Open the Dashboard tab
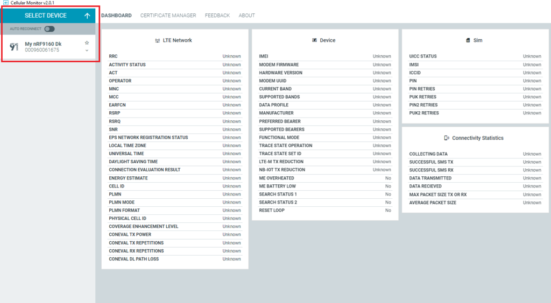Screen dimensions: 551x303 coord(116,16)
